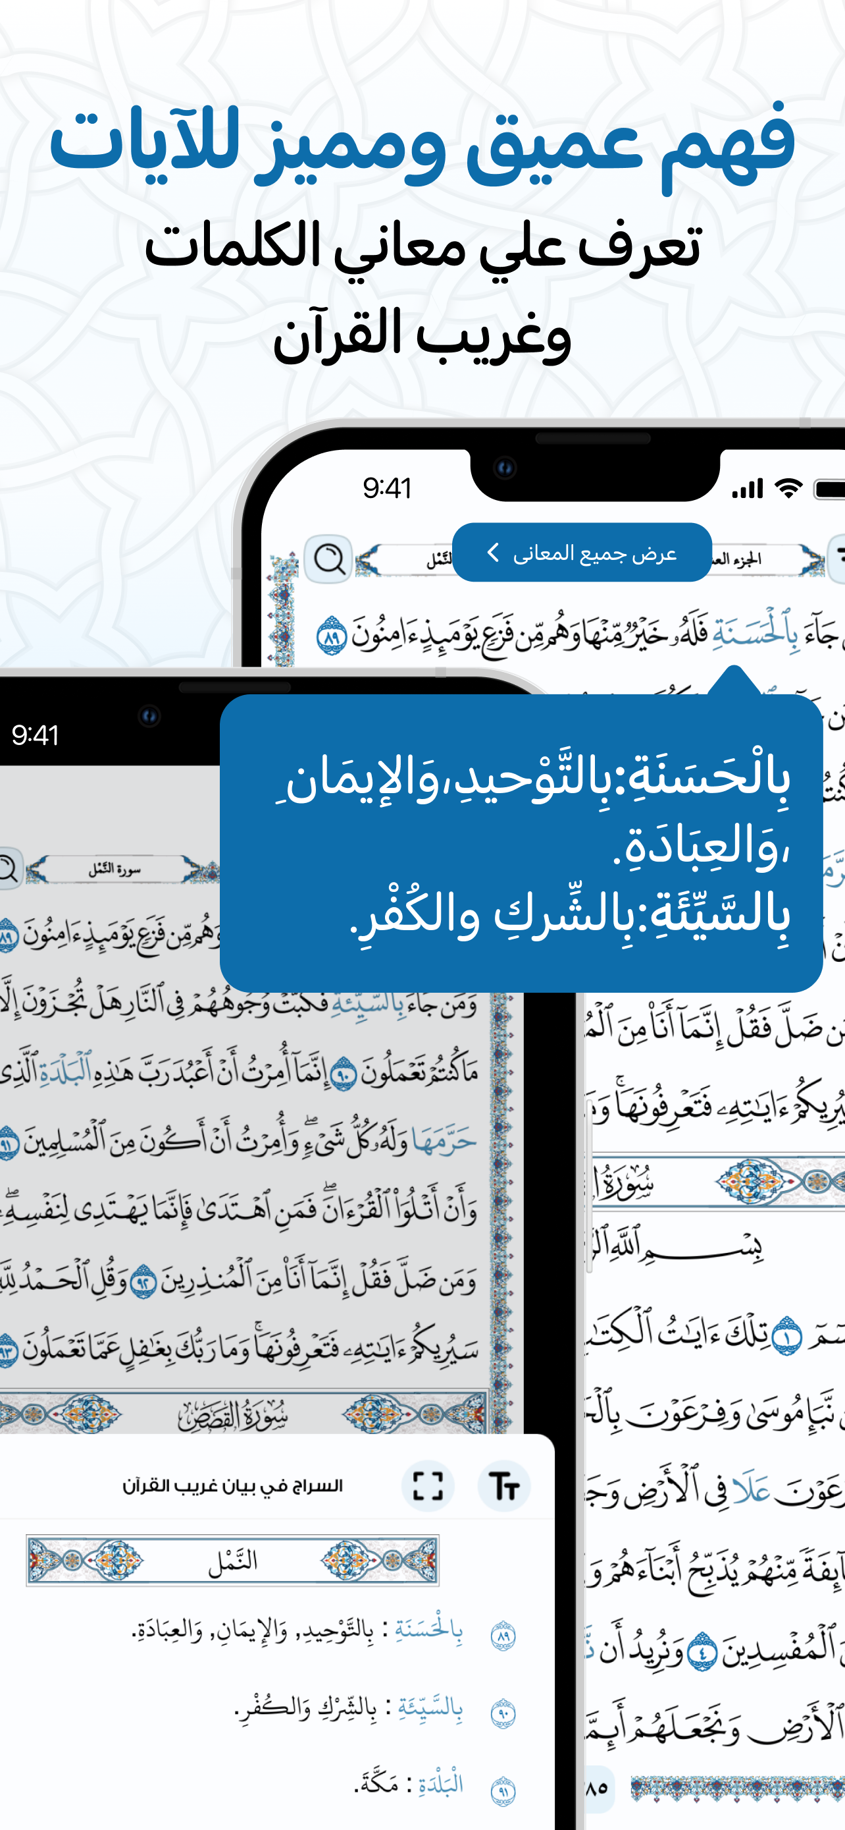Tap highlighted word 'بالحسنة' in meanings list
The height and width of the screenshot is (1830, 845).
click(x=428, y=1630)
